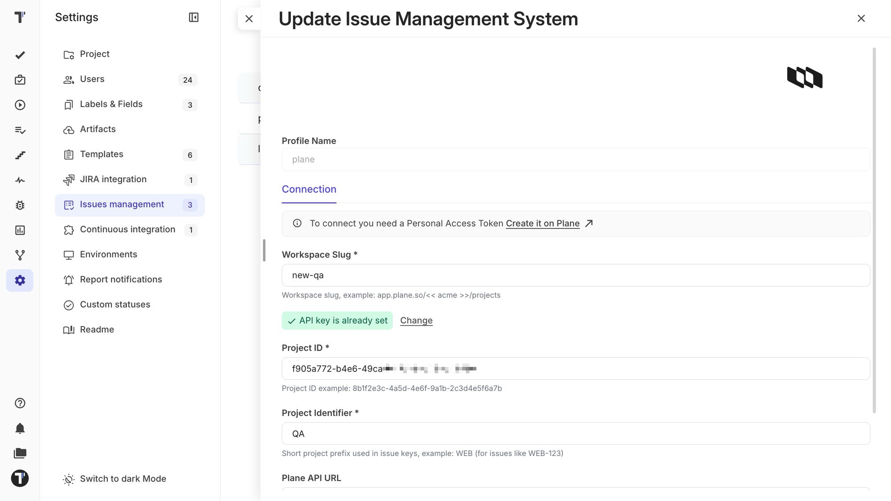This screenshot has width=891, height=501.
Task: Select the Connection tab
Action: click(309, 189)
